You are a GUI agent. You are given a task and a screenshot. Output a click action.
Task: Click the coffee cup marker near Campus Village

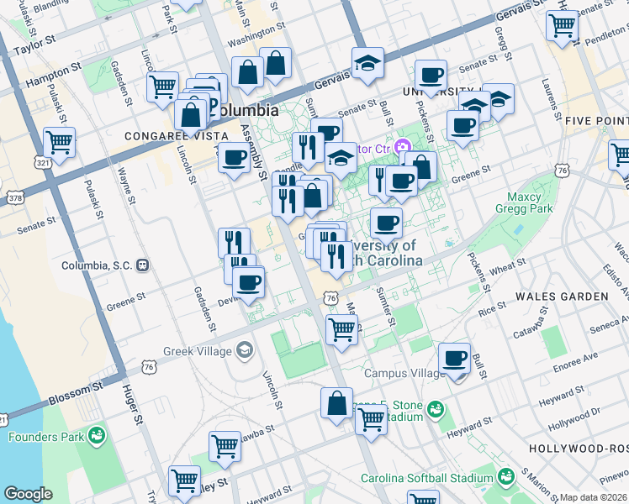pyautogui.click(x=454, y=358)
